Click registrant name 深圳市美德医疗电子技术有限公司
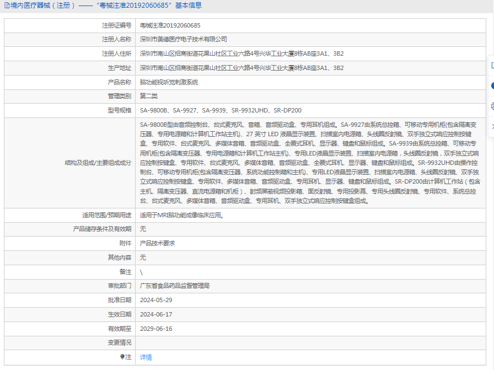Image resolution: width=494 pixels, height=370 pixels. (184, 39)
